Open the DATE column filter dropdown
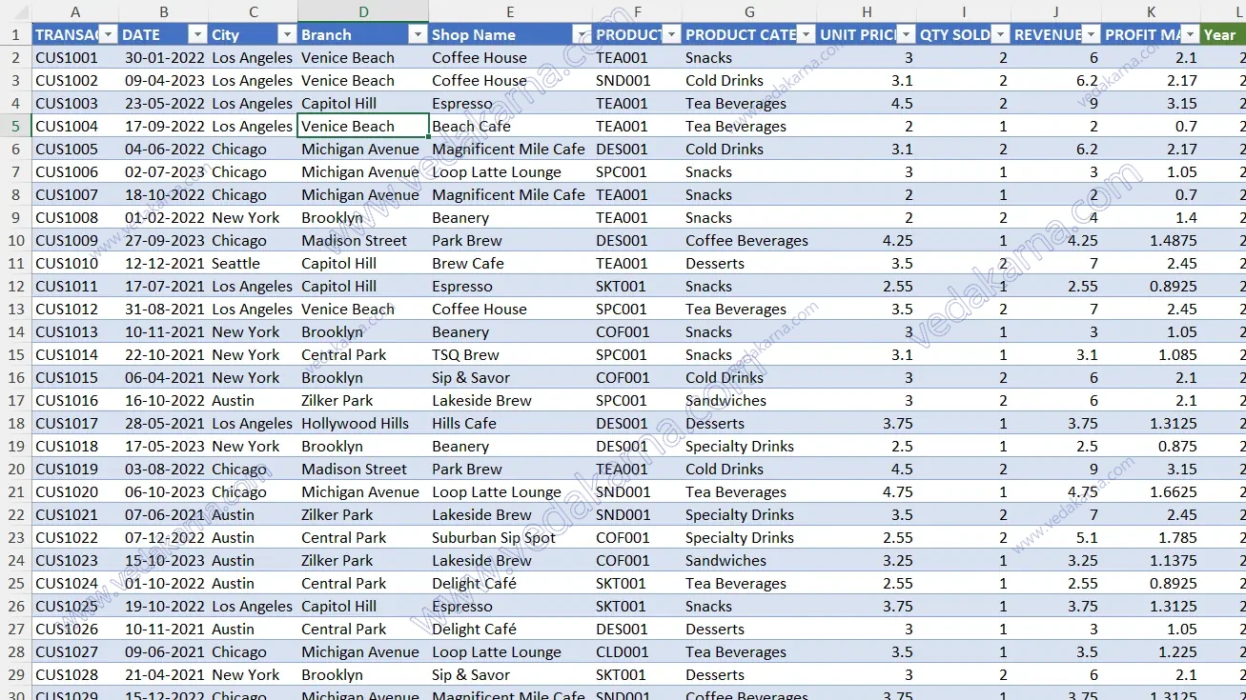The height and width of the screenshot is (700, 1246). click(x=197, y=34)
